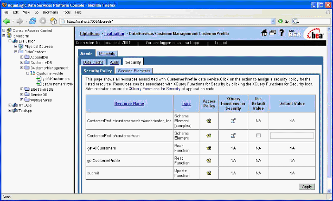Collapse the DataServices folder

pyautogui.click(x=16, y=52)
